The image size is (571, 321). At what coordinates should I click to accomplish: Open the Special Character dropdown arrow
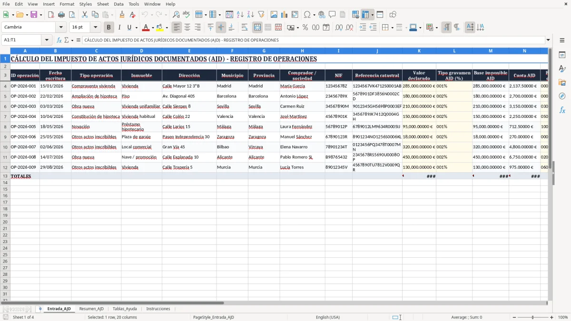pyautogui.click(x=314, y=15)
